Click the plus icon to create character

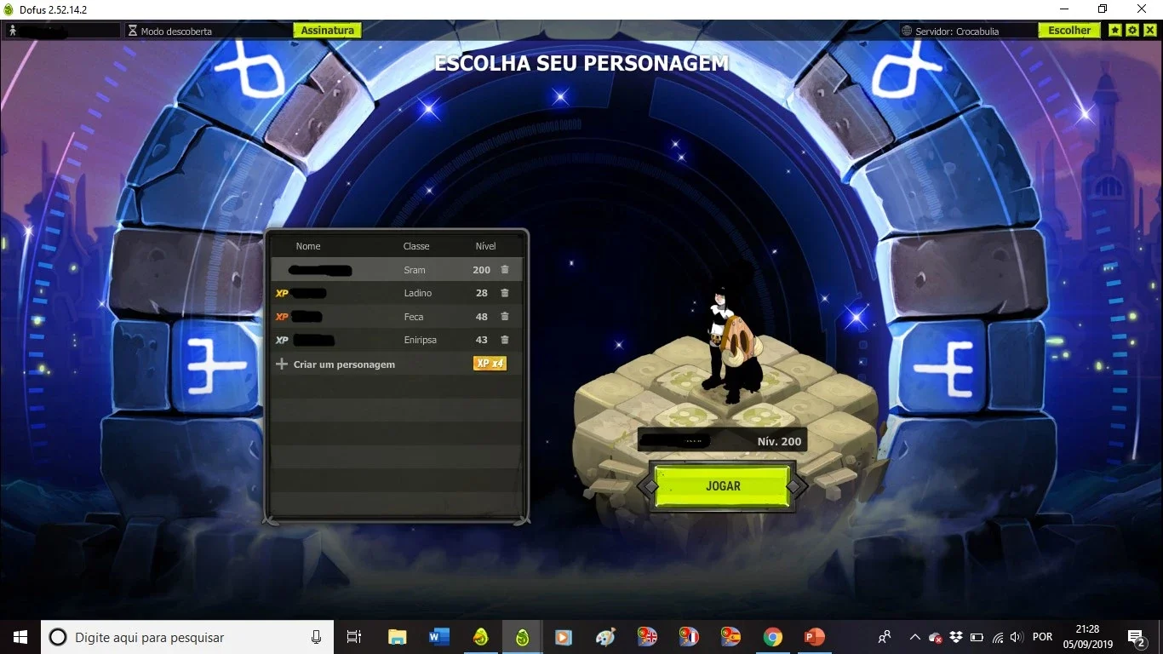[282, 364]
